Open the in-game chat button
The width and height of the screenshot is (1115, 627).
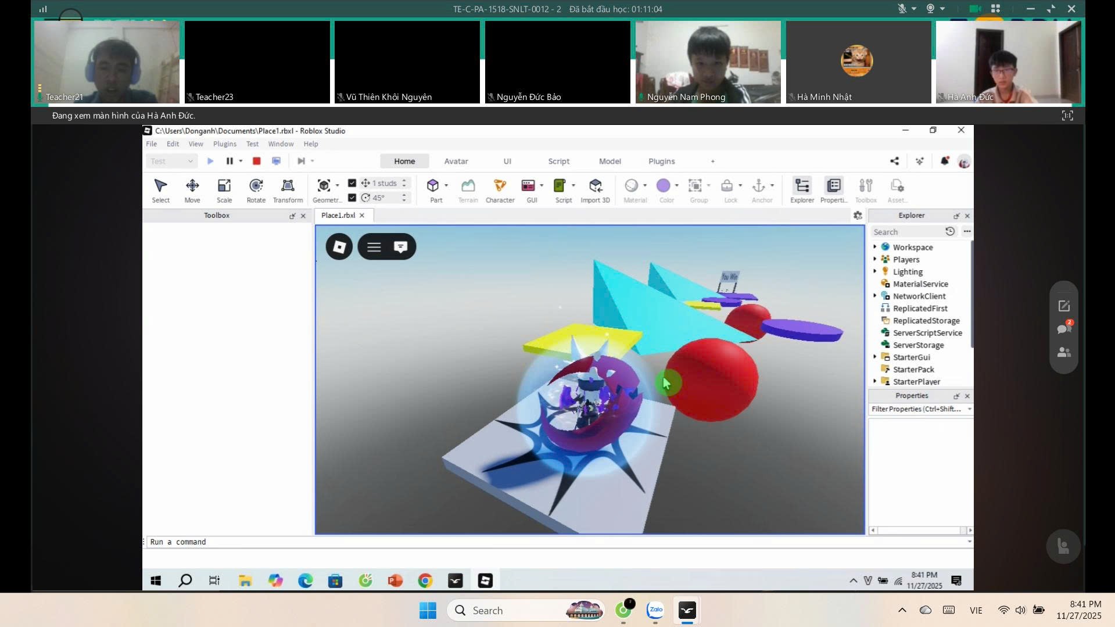(x=400, y=247)
